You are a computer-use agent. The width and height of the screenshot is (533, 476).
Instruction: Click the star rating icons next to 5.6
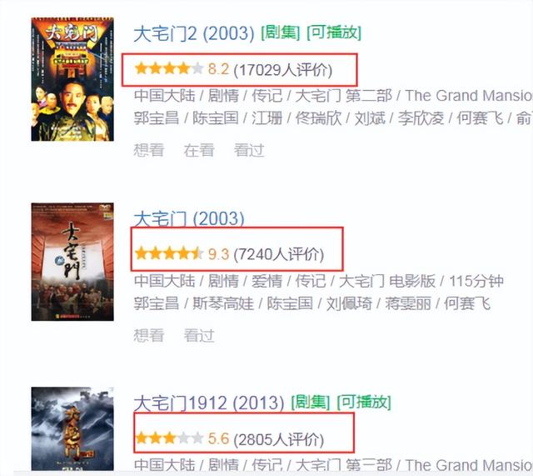coord(169,438)
